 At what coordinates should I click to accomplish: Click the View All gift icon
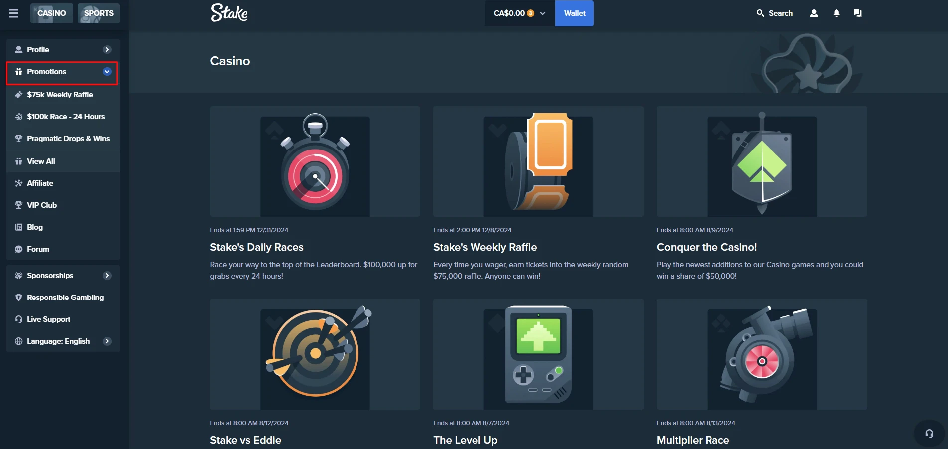coord(19,161)
